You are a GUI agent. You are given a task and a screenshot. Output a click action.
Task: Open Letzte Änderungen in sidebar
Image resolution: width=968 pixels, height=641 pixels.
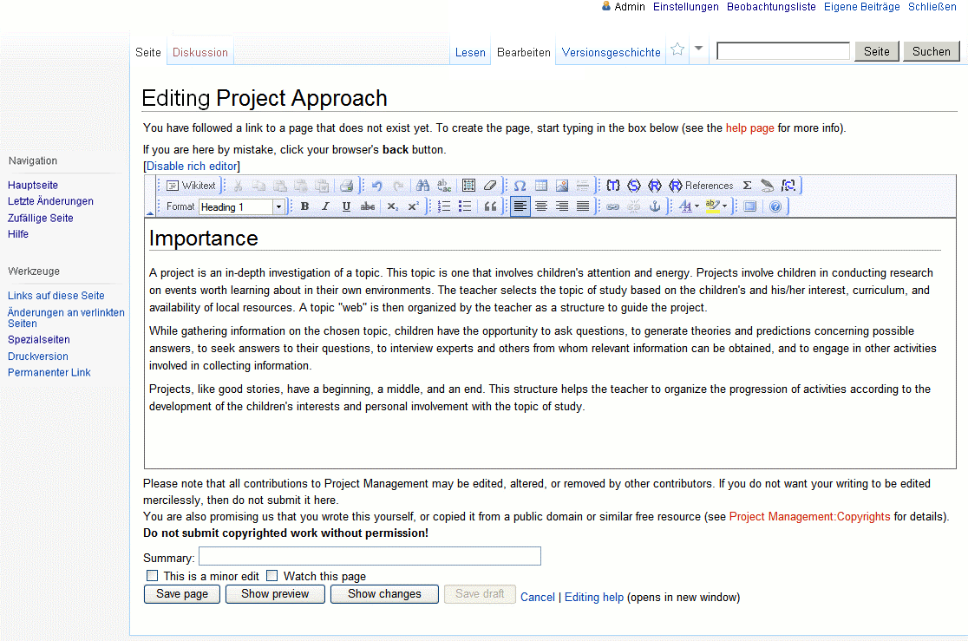point(50,201)
